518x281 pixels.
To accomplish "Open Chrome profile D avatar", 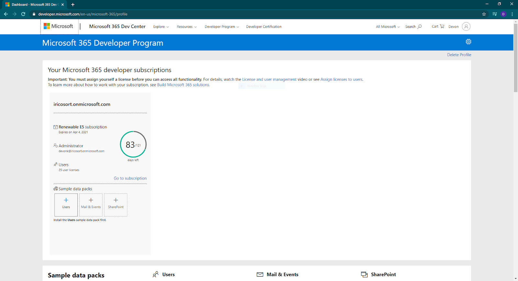I will 503,14.
